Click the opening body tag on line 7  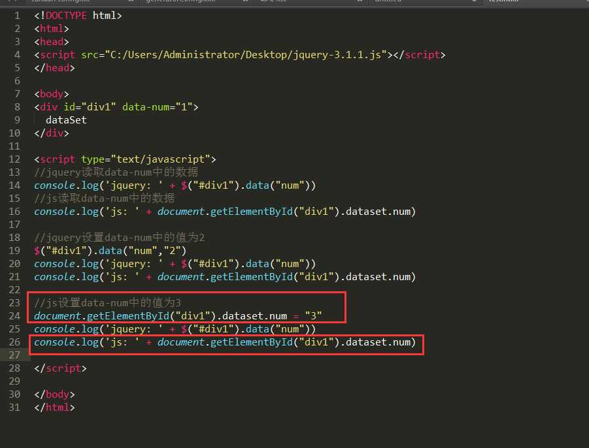click(x=52, y=94)
